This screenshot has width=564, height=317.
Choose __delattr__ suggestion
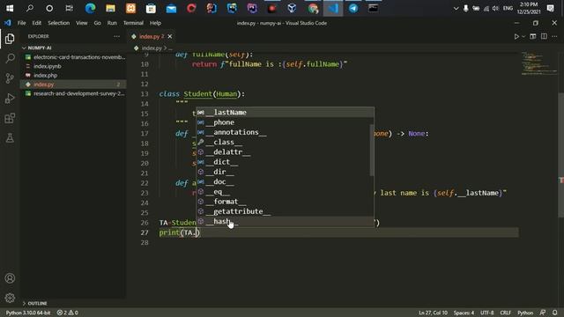point(283,152)
